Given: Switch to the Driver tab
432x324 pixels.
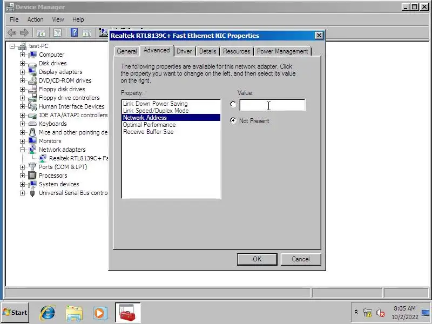Looking at the screenshot, I should pyautogui.click(x=184, y=51).
